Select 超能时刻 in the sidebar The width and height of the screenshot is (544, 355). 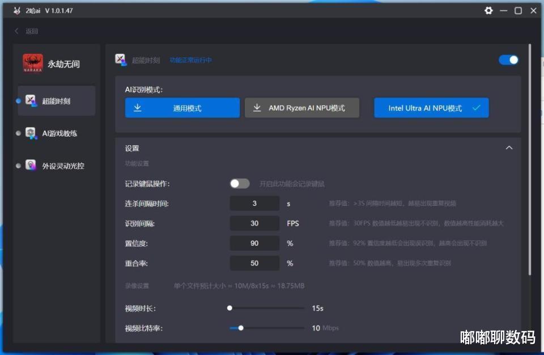pyautogui.click(x=57, y=101)
